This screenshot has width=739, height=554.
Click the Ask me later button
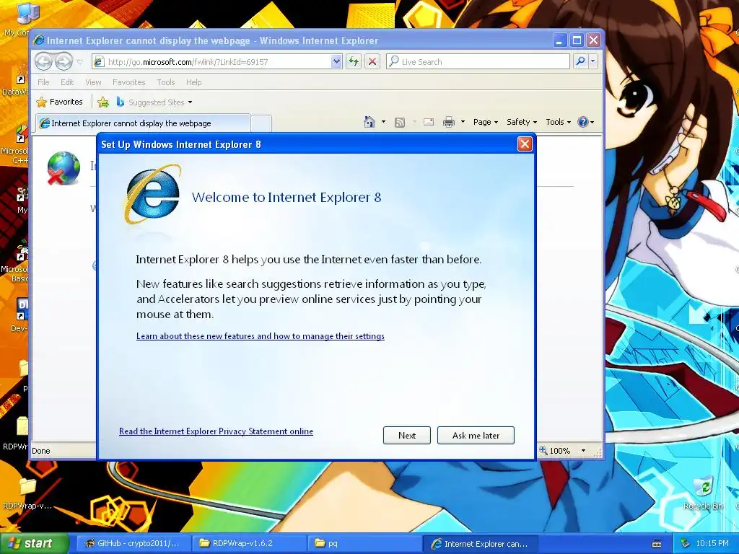tap(476, 435)
